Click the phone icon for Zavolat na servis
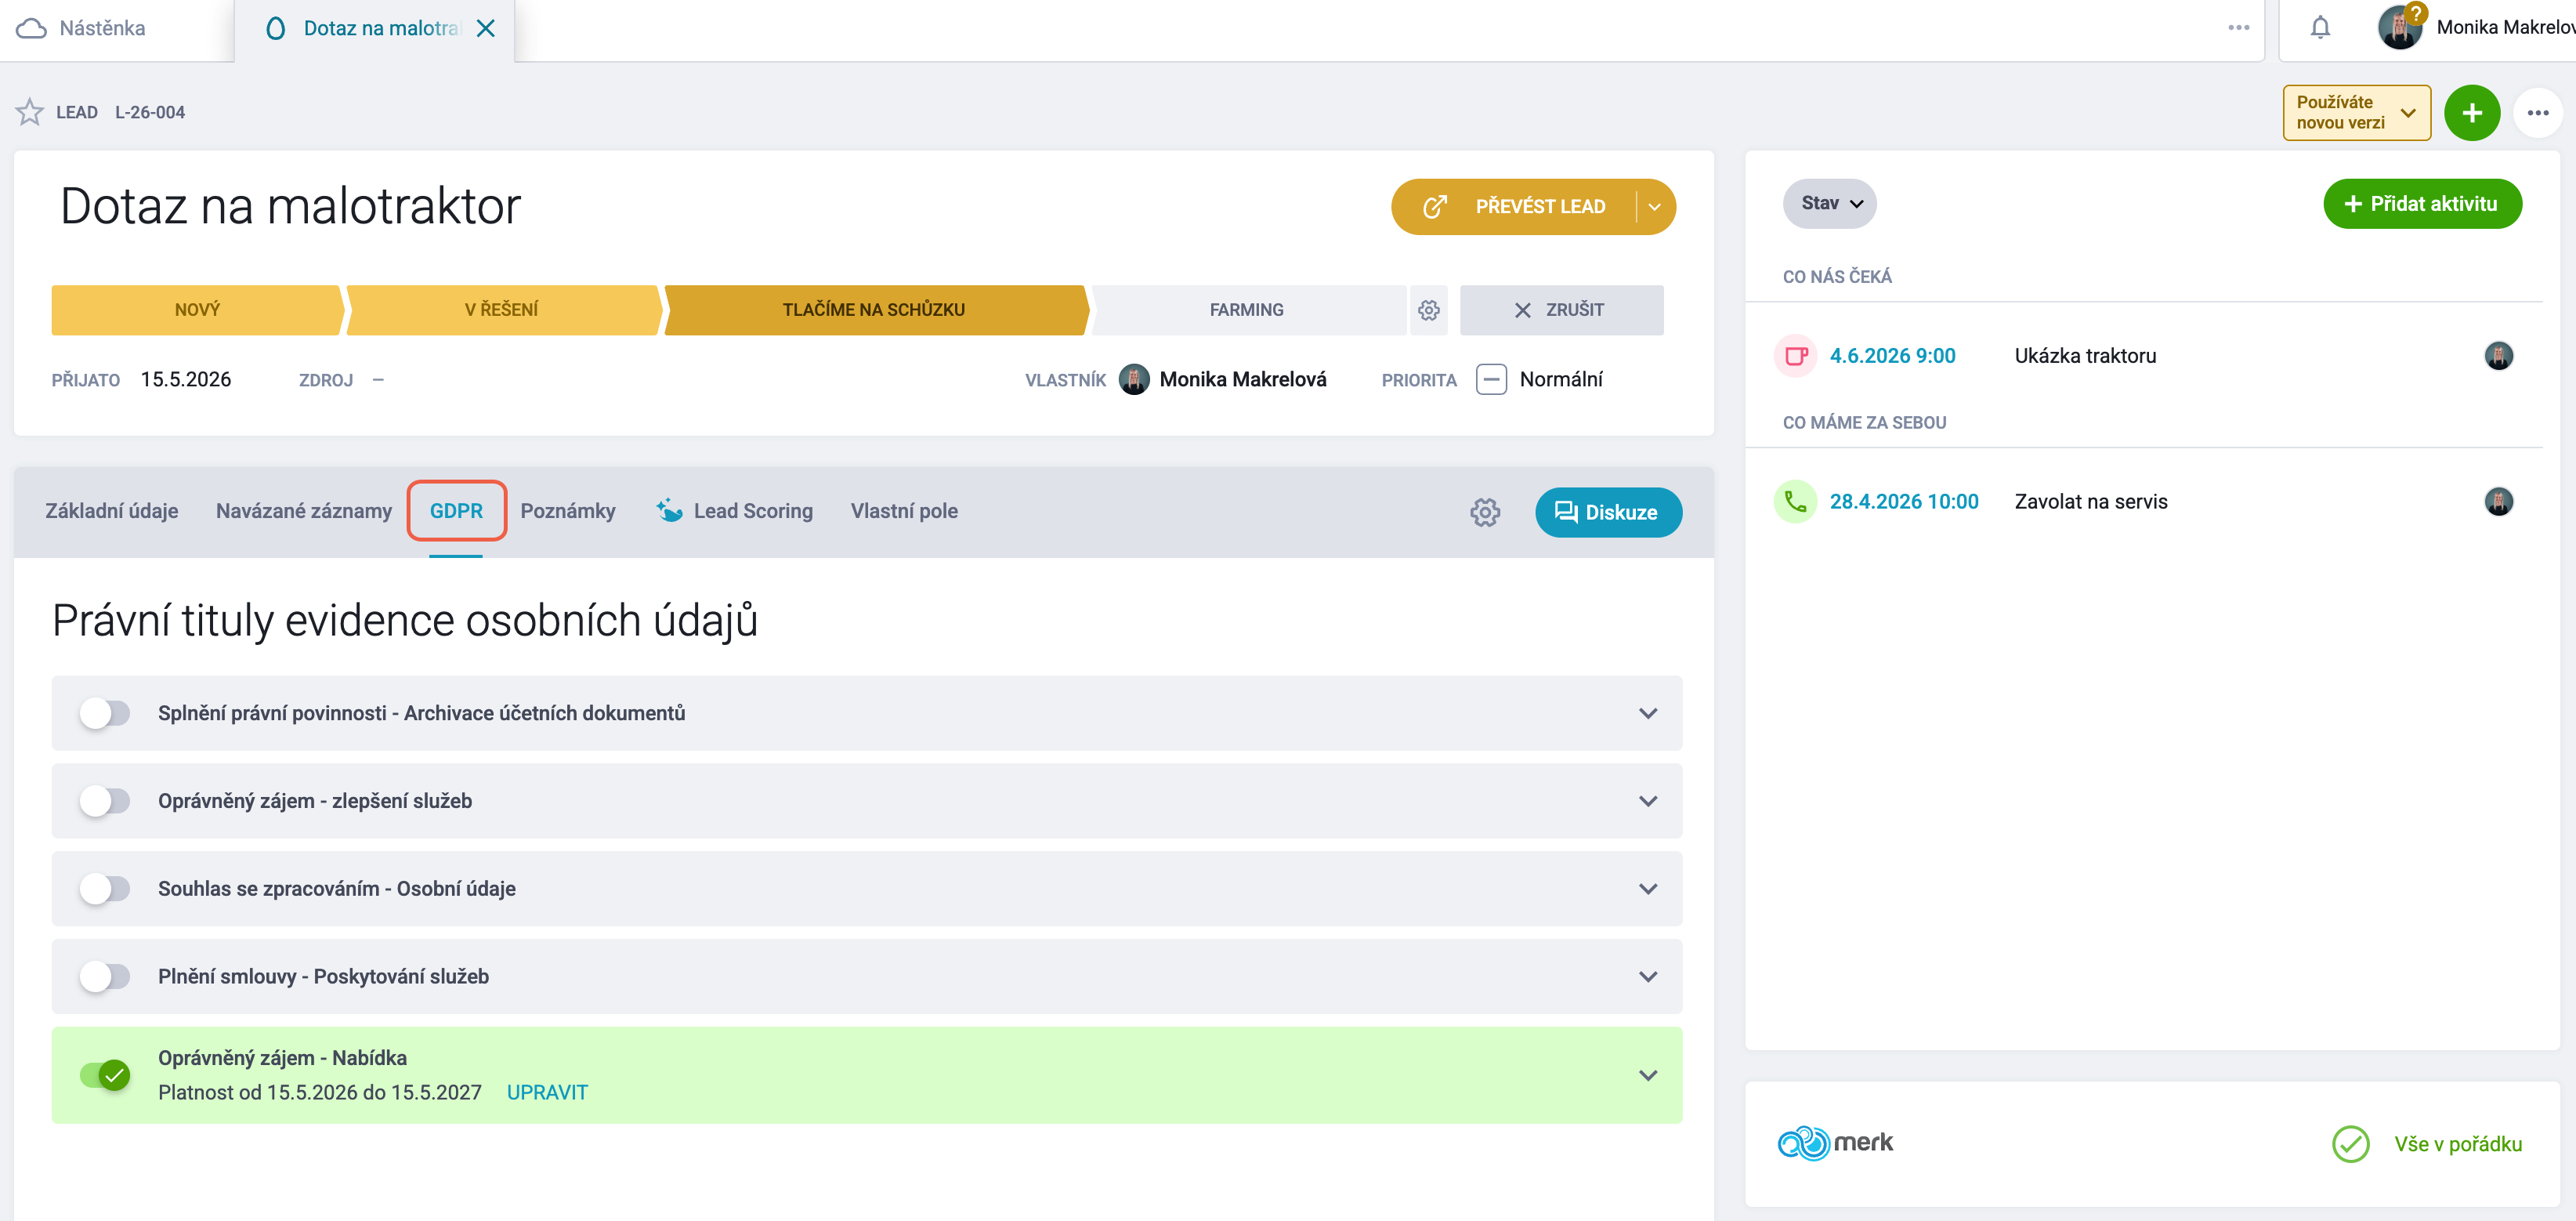The width and height of the screenshot is (2576, 1221). pos(1795,502)
